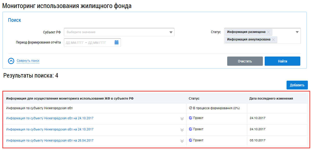311x153 pixels.
Task: Click the 'Проект' status icon in first project row
Action: coord(191,118)
